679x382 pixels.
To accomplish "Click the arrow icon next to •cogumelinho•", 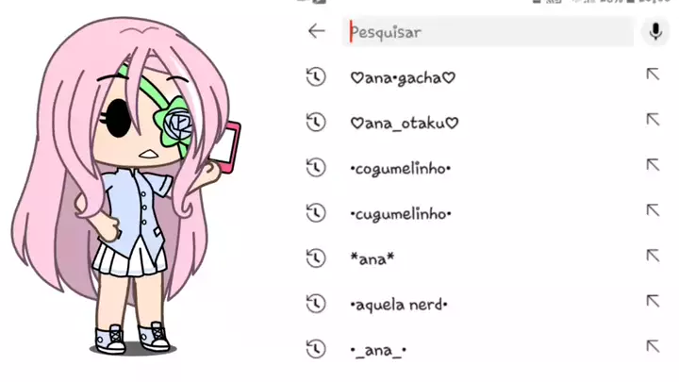I will coord(653,165).
